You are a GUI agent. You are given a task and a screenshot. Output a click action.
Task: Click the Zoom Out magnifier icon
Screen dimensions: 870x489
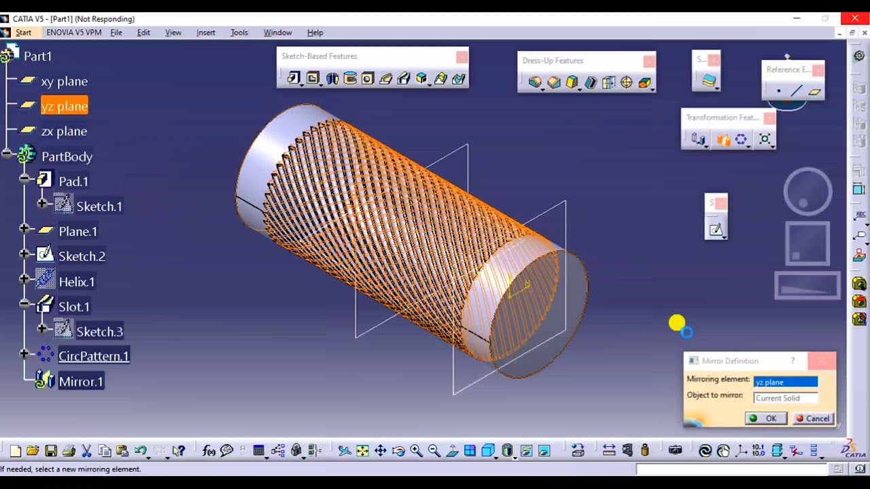pyautogui.click(x=434, y=450)
